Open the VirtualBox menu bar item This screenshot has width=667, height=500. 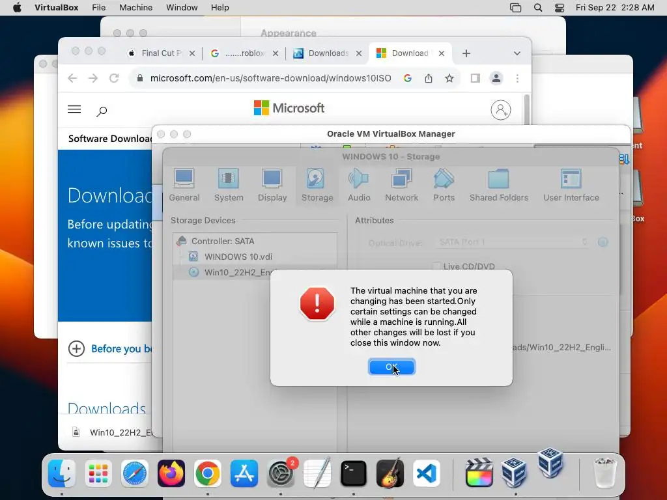tap(56, 8)
